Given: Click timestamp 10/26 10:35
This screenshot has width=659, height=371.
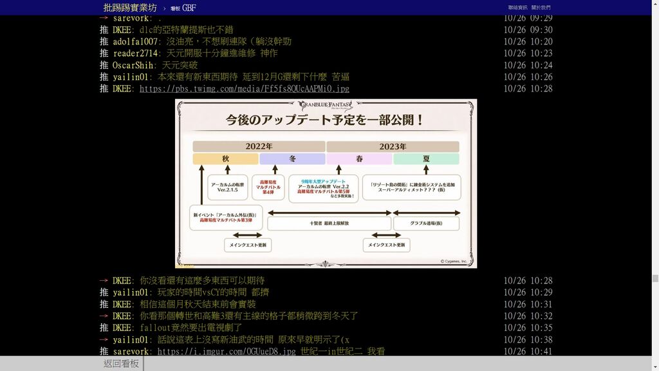Looking at the screenshot, I should coord(528,328).
